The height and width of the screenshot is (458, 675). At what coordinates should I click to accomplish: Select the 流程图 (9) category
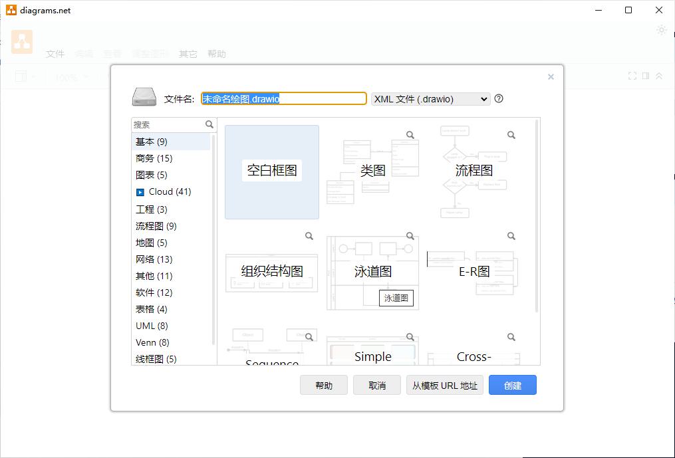tap(171, 226)
